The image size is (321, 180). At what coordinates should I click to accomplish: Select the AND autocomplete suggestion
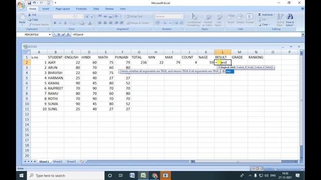(x=228, y=71)
